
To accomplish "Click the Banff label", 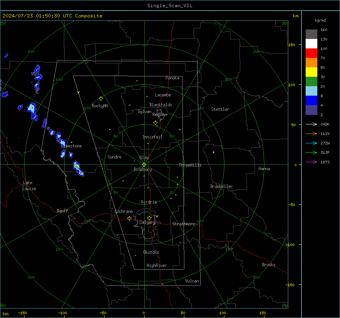I will (x=62, y=211).
